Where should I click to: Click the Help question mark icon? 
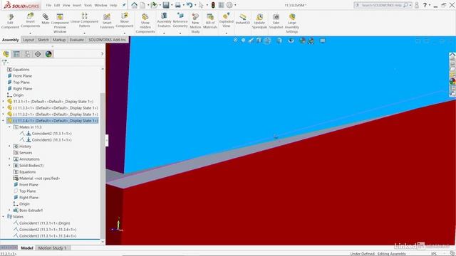click(x=425, y=5)
